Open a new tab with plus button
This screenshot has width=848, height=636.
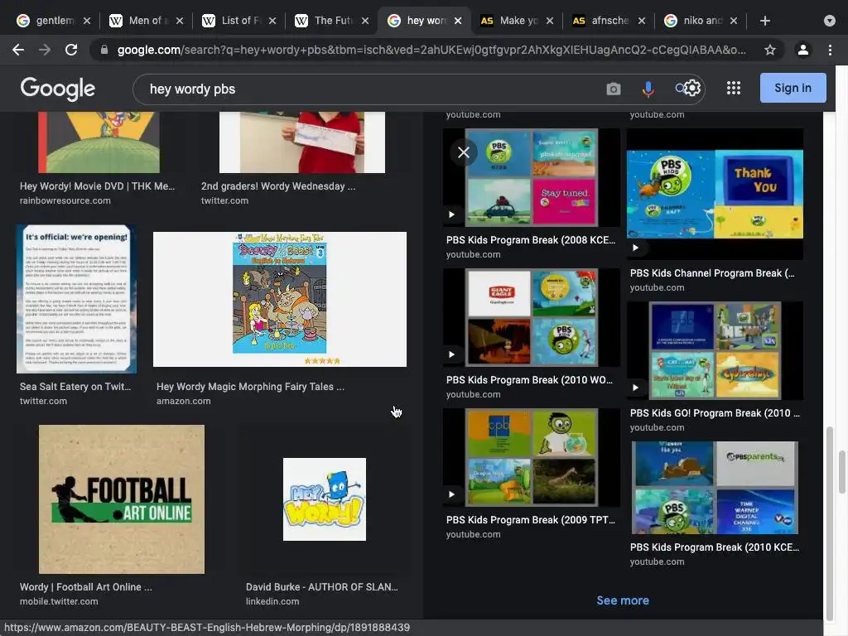(x=764, y=21)
